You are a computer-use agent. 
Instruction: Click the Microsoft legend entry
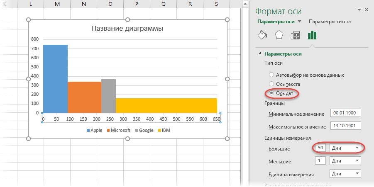119,130
